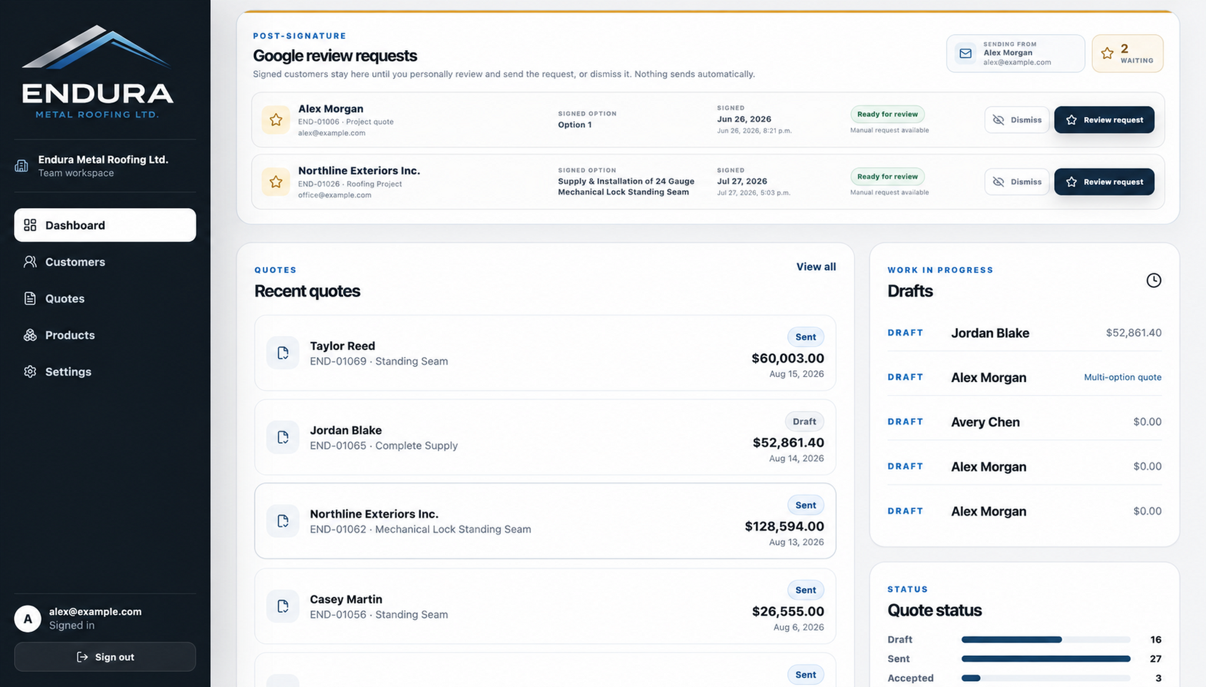The height and width of the screenshot is (687, 1206).
Task: Open the Casey Martin END-01056 quote card
Action: pos(545,606)
